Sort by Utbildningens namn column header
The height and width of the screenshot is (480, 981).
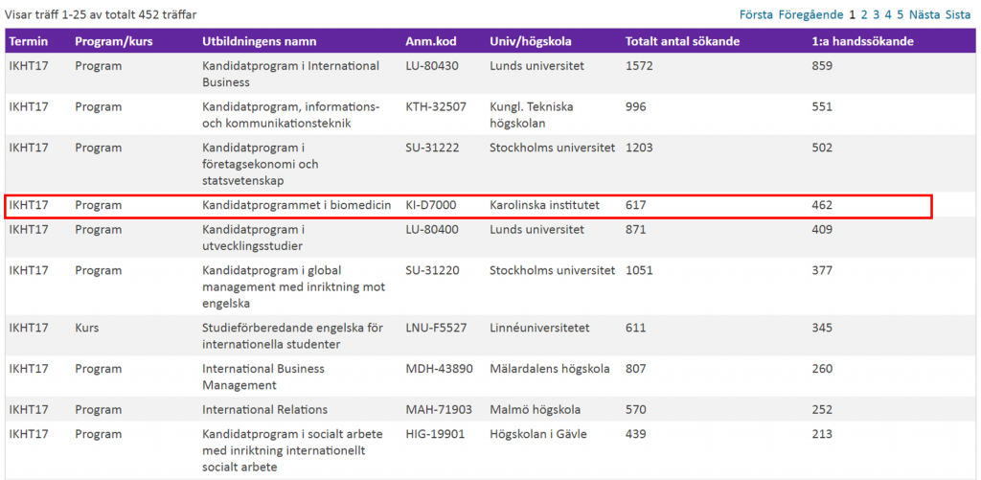coord(259,42)
